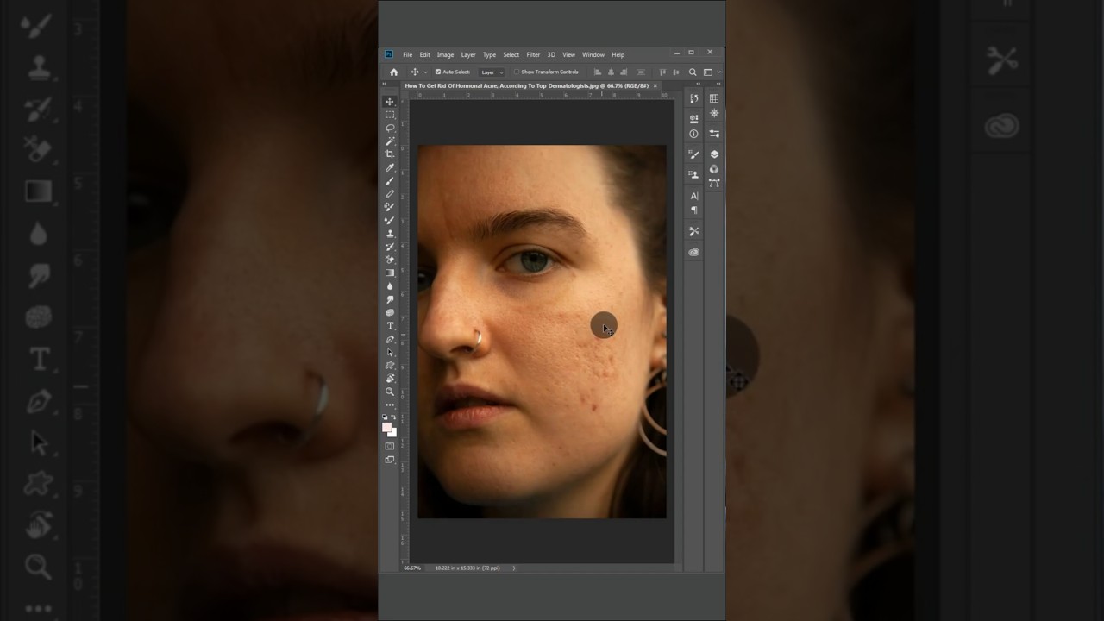Click the face photo on the canvas
Viewport: 1104px width, 621px height.
pyautogui.click(x=542, y=332)
